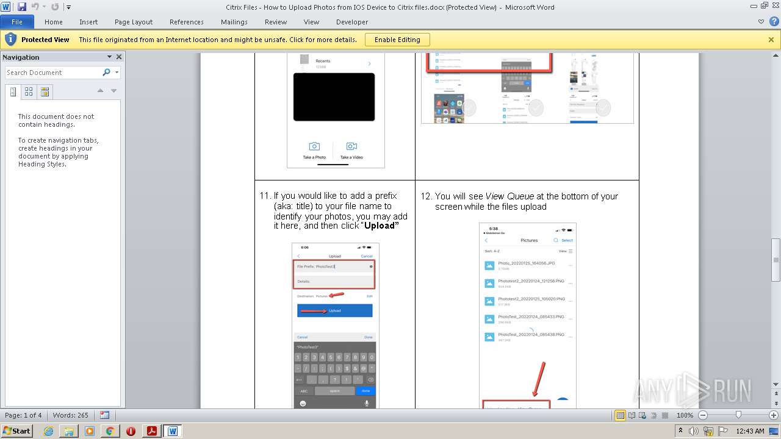Screen dimensions: 781x439
Task: Click the volume speaker icon in system tray
Action: pyautogui.click(x=694, y=431)
